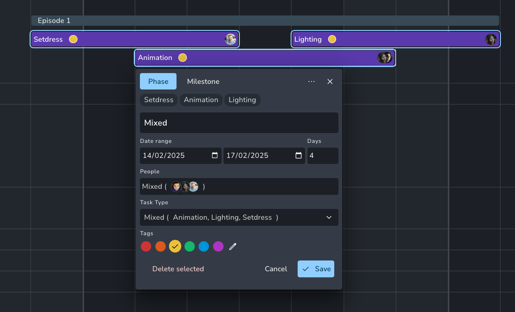The width and height of the screenshot is (515, 312).
Task: Click the yellow tag dot on Setdress bar
Action: click(73, 39)
